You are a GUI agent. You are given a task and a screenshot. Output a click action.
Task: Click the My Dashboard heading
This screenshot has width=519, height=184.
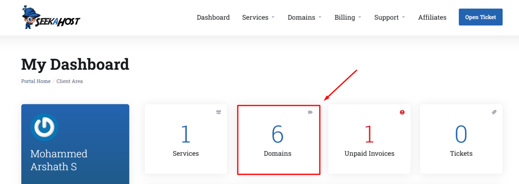[x=75, y=64]
